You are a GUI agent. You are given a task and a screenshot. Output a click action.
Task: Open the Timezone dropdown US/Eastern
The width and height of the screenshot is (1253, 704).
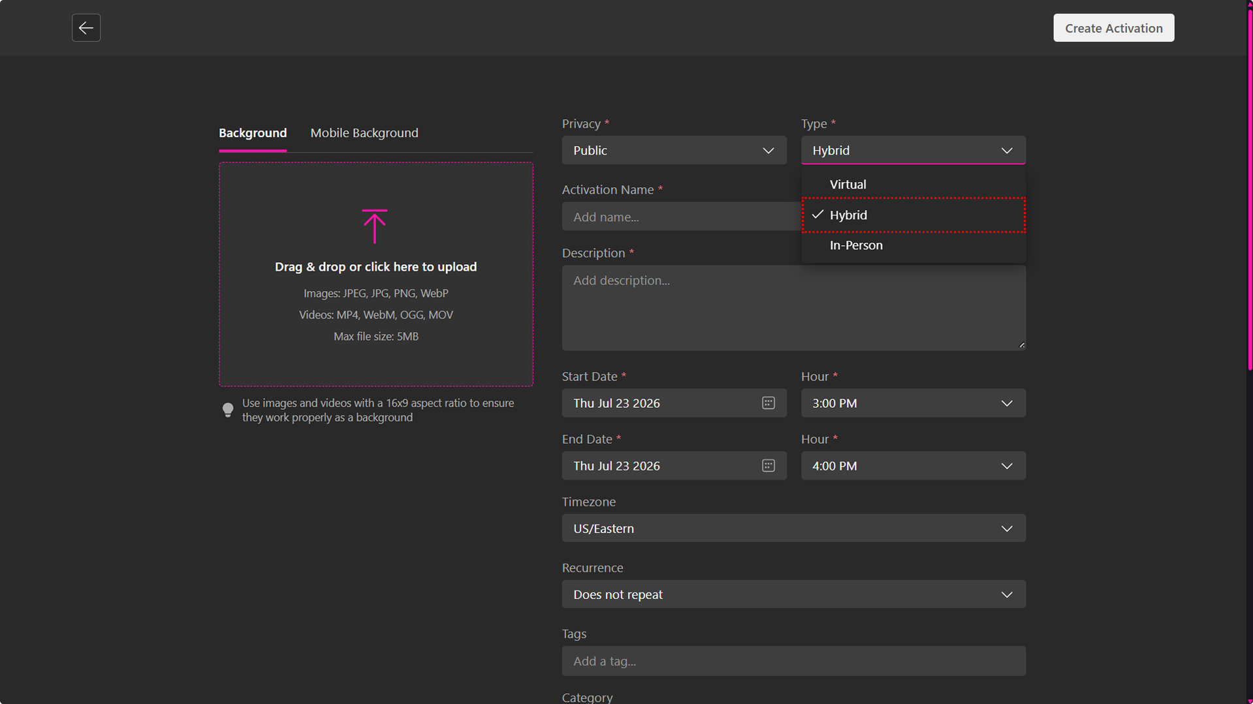(794, 528)
